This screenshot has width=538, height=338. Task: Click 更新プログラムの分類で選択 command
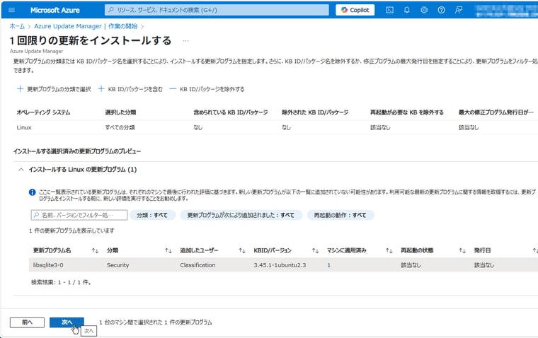[54, 89]
